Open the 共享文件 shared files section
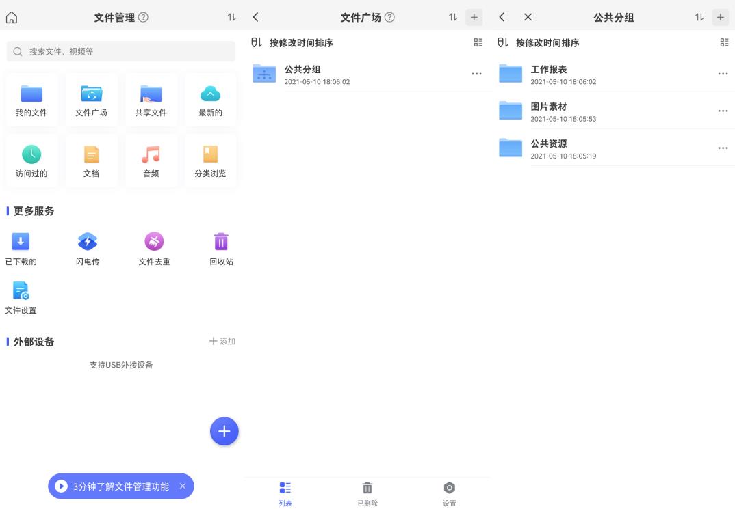The image size is (735, 509). coord(151,99)
